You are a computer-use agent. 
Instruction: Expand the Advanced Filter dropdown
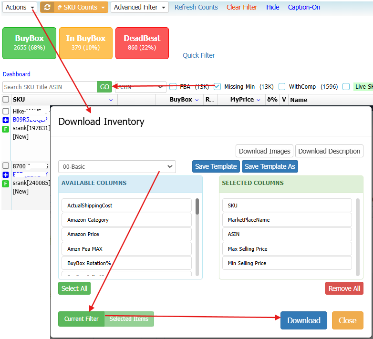139,7
